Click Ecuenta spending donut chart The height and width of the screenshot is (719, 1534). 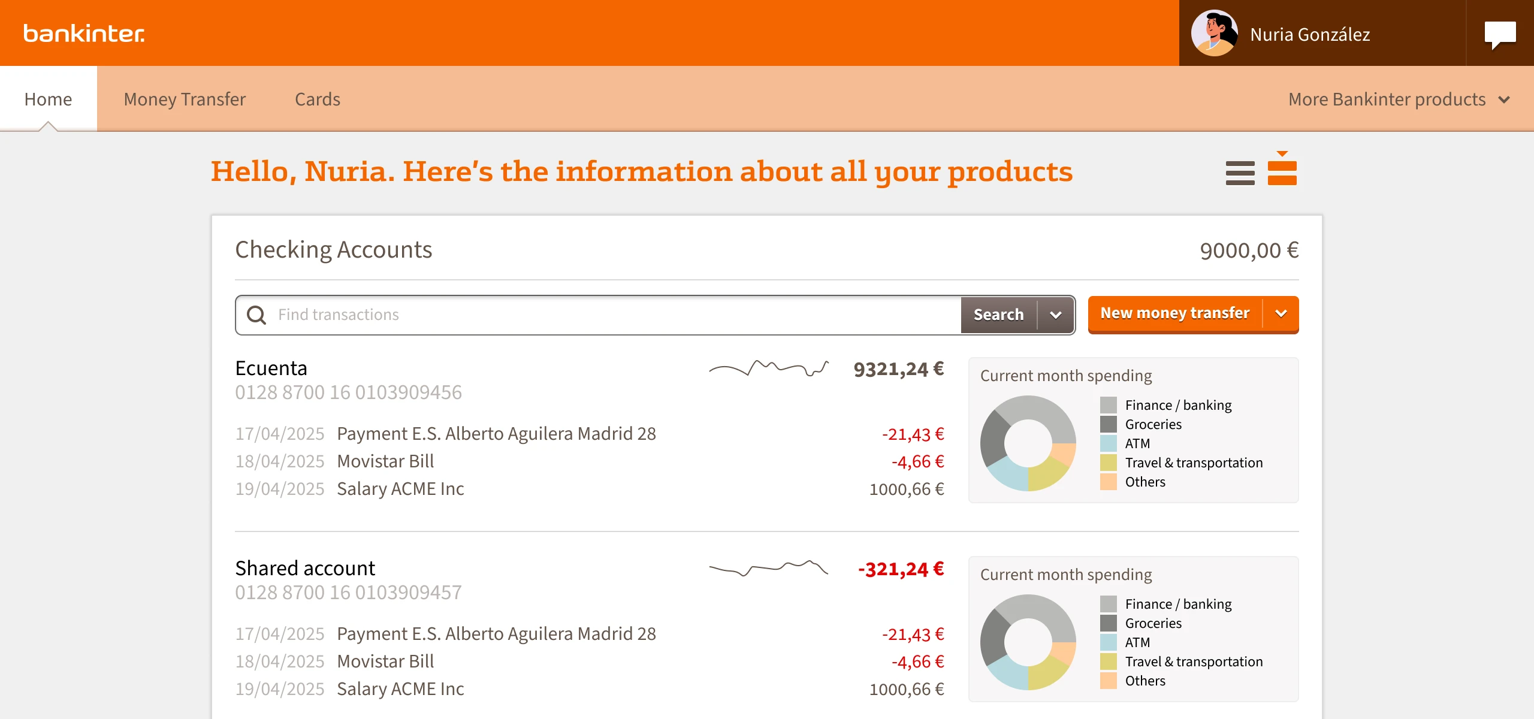click(x=1028, y=443)
